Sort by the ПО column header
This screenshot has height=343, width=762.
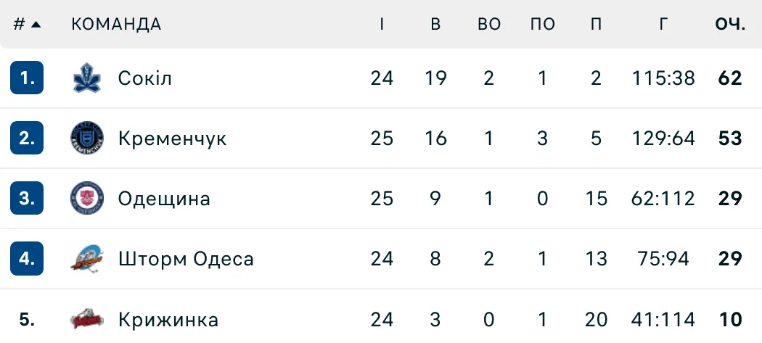543,24
